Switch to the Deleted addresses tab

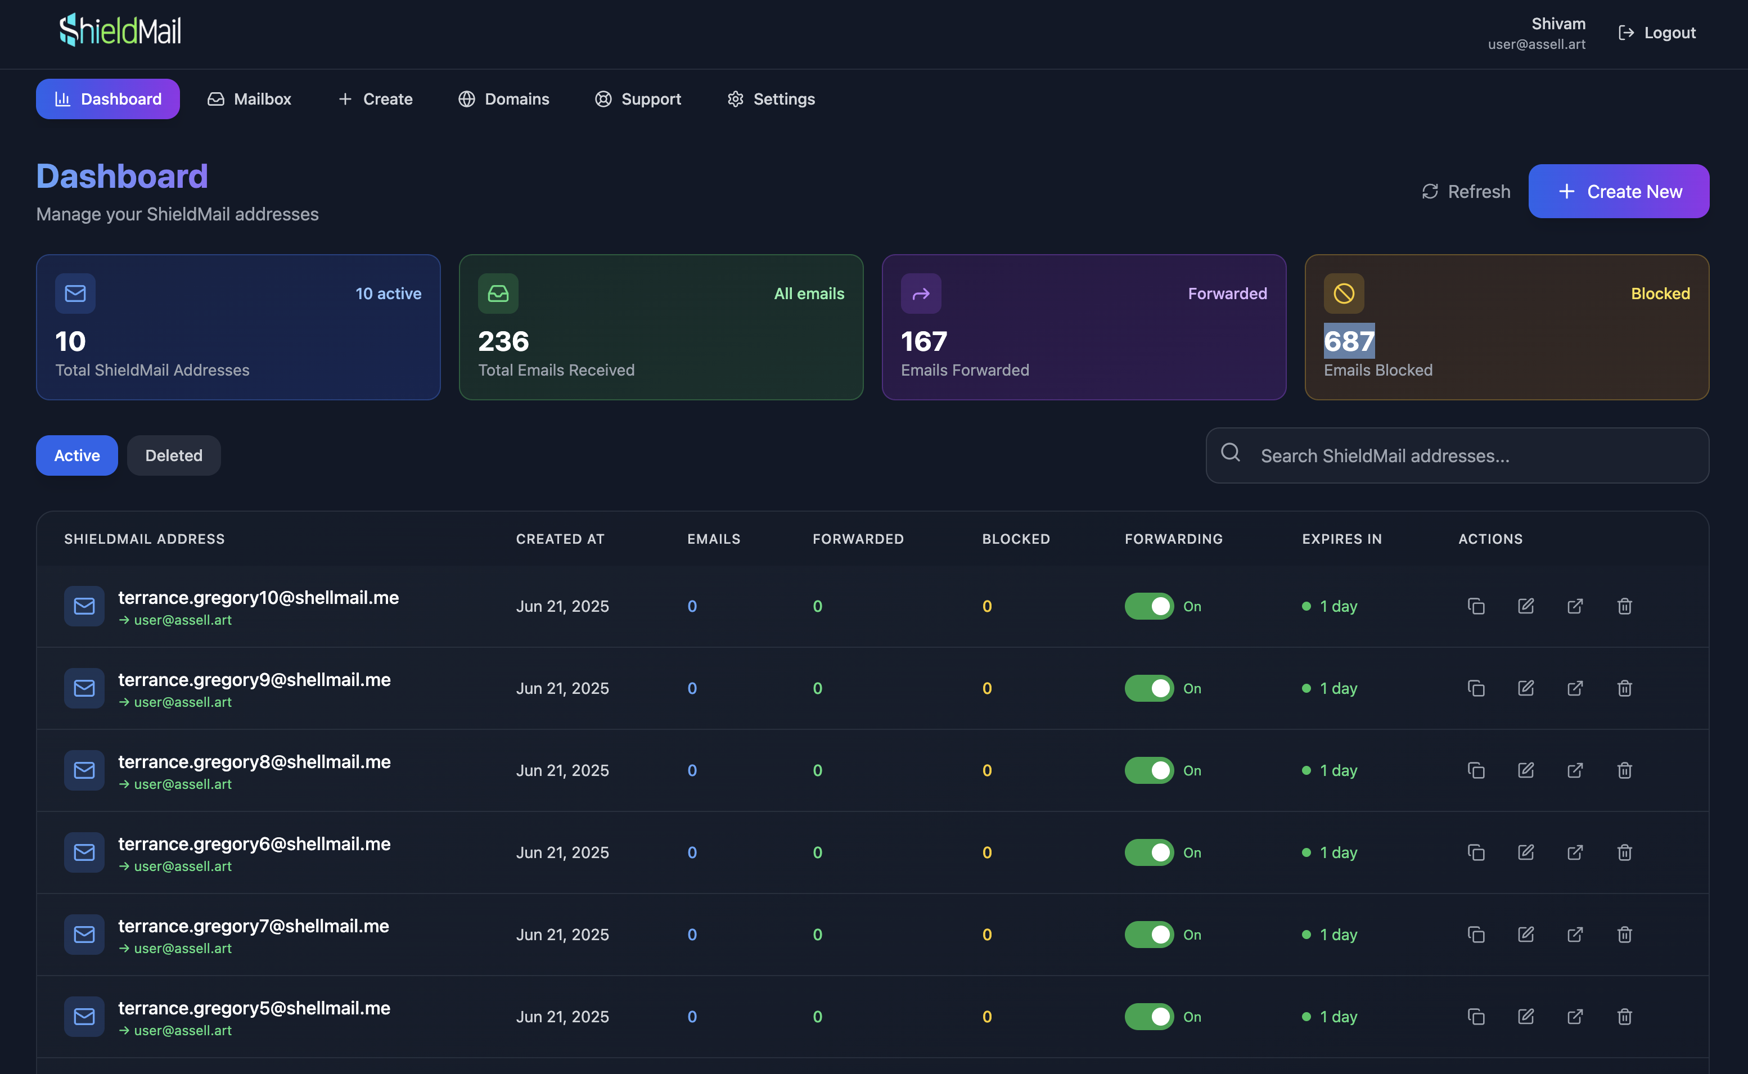pos(173,455)
